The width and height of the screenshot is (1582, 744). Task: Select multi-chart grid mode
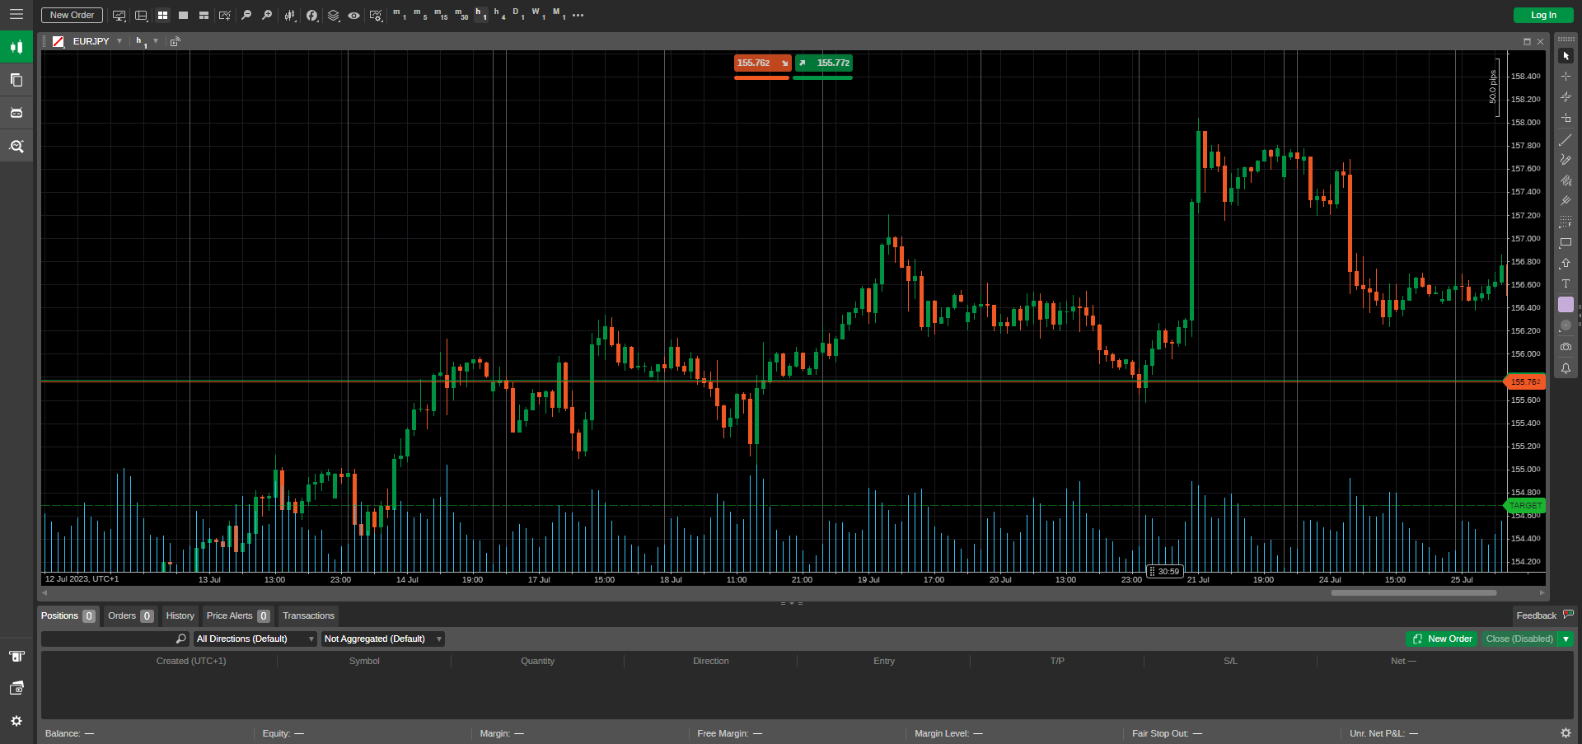coord(162,16)
